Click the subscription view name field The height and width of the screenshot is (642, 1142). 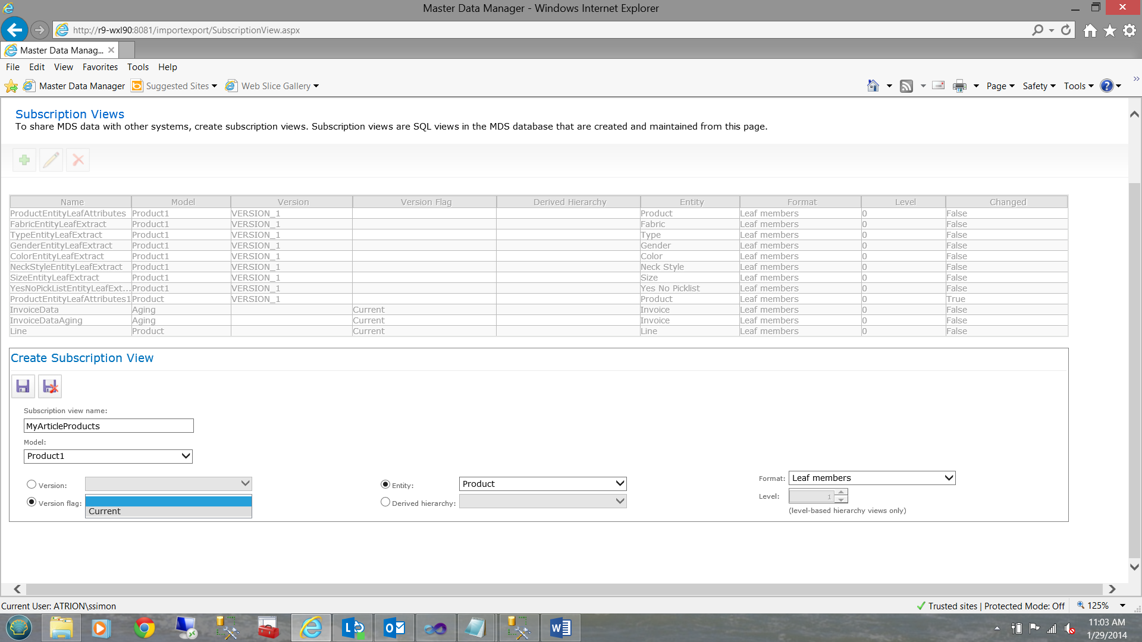[108, 426]
